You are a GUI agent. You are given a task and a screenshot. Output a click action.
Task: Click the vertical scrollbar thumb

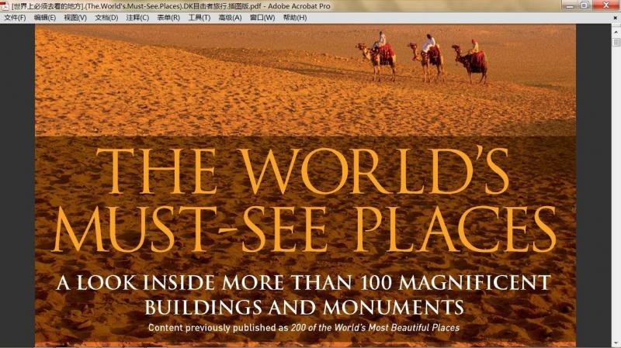(616, 42)
